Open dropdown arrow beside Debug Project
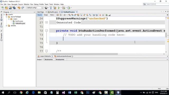169x95 pixels. (66, 8)
